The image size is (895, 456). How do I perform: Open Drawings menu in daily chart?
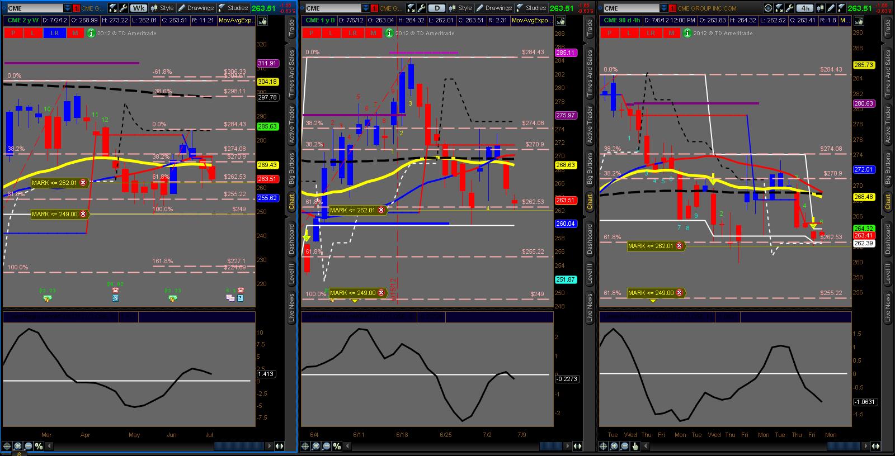tap(494, 8)
